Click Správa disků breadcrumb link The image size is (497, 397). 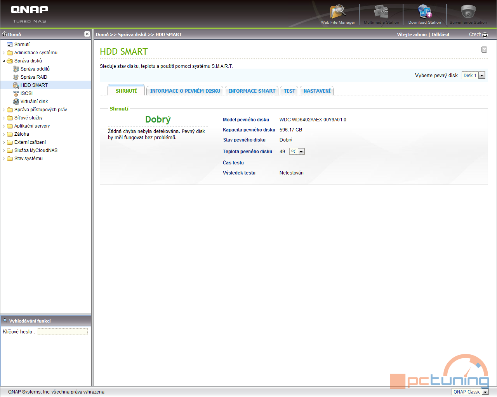[x=132, y=35]
